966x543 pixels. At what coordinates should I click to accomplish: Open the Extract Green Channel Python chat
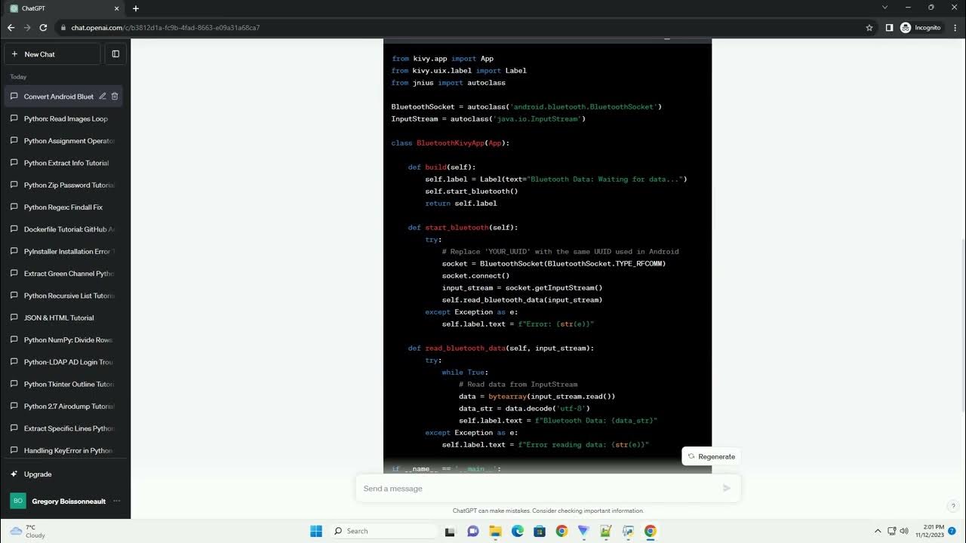click(63, 274)
